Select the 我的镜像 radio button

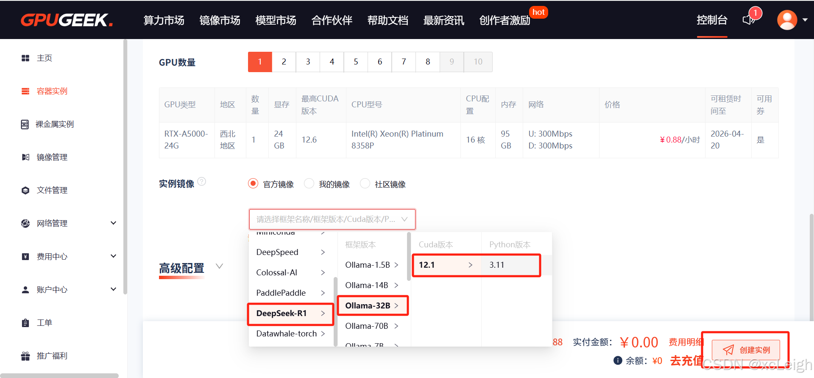[x=309, y=184]
